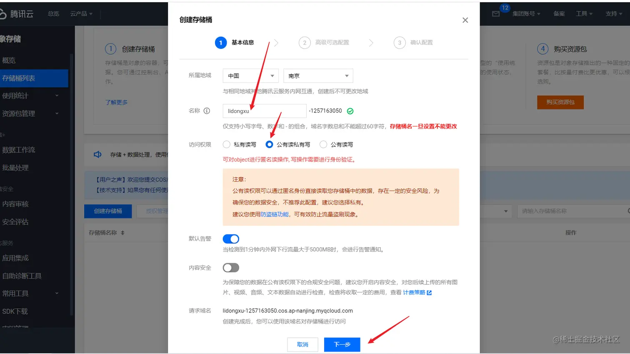
Task: Open the 防盗链功能 link
Action: pyautogui.click(x=275, y=214)
